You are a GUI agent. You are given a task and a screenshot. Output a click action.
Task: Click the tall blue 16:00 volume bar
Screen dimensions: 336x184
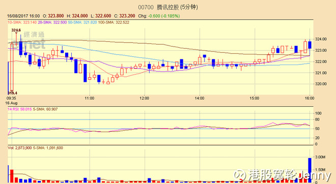coord(310,170)
